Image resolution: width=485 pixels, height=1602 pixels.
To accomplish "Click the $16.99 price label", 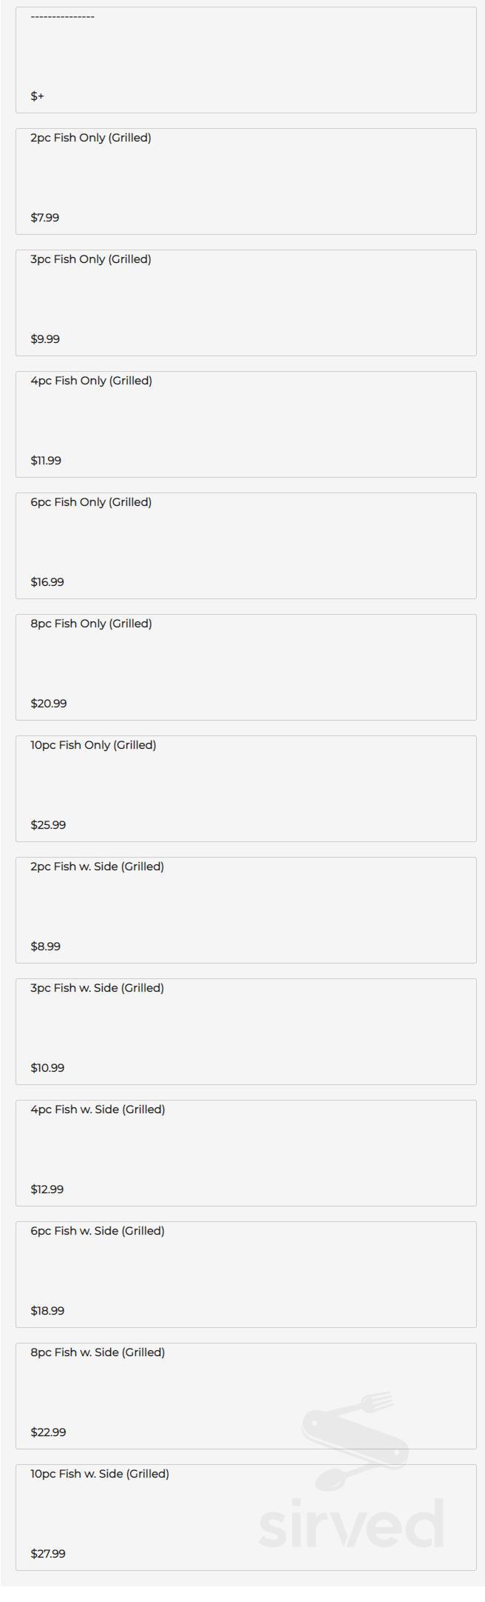I will point(47,582).
